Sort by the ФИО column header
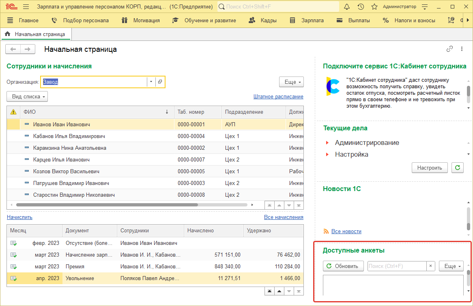 97,112
